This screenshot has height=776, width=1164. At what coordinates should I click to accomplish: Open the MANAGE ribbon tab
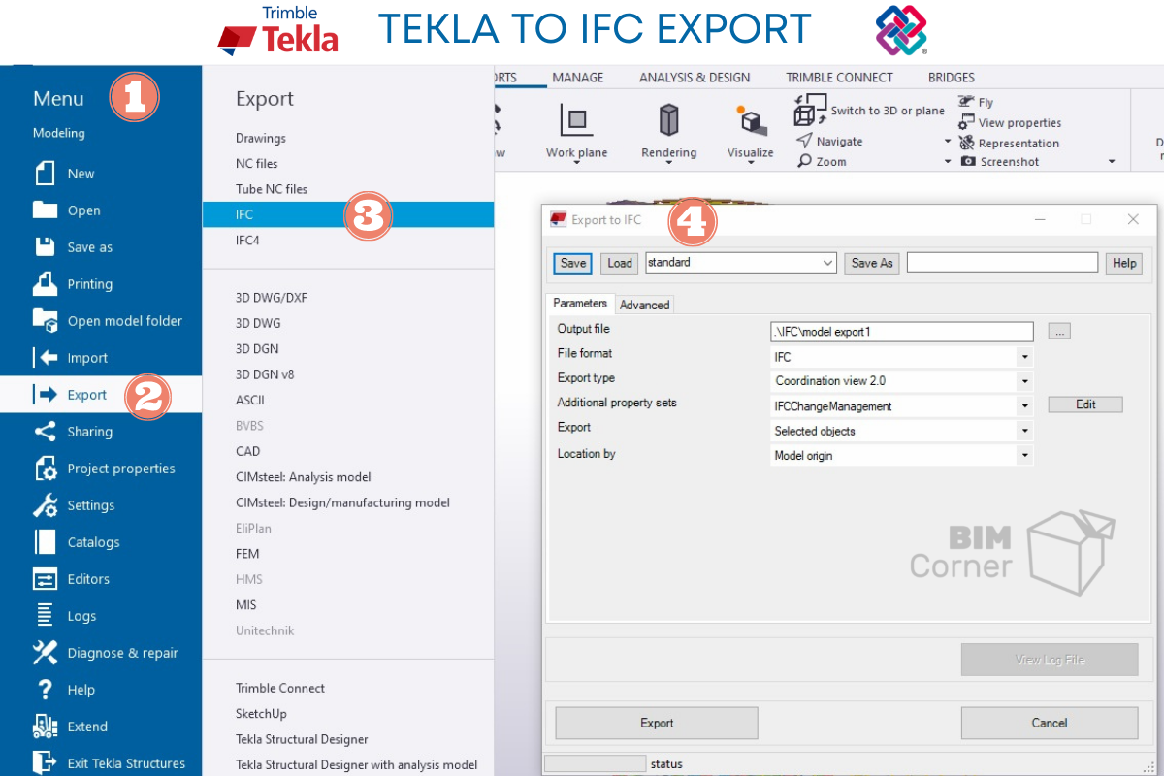578,78
